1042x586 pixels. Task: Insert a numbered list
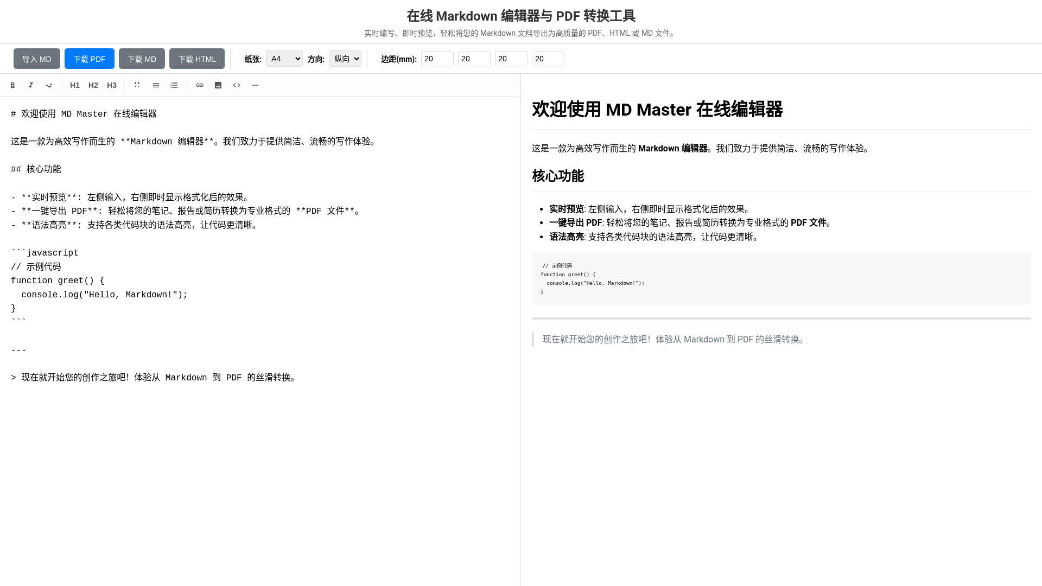(174, 85)
